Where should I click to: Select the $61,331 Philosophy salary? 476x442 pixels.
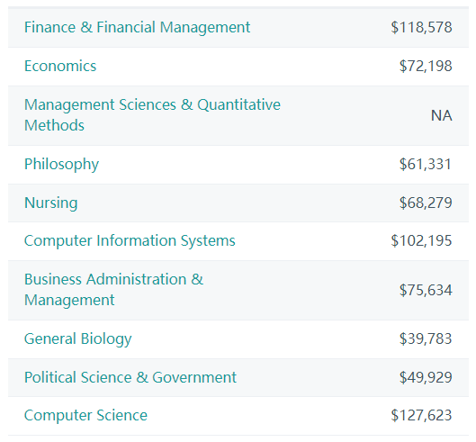(x=425, y=165)
